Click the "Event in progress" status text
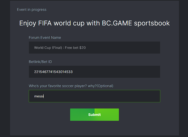This screenshot has height=137, width=188. tap(32, 10)
